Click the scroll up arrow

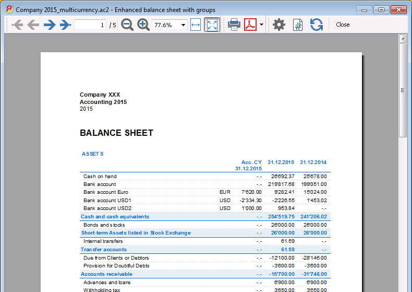(403, 39)
